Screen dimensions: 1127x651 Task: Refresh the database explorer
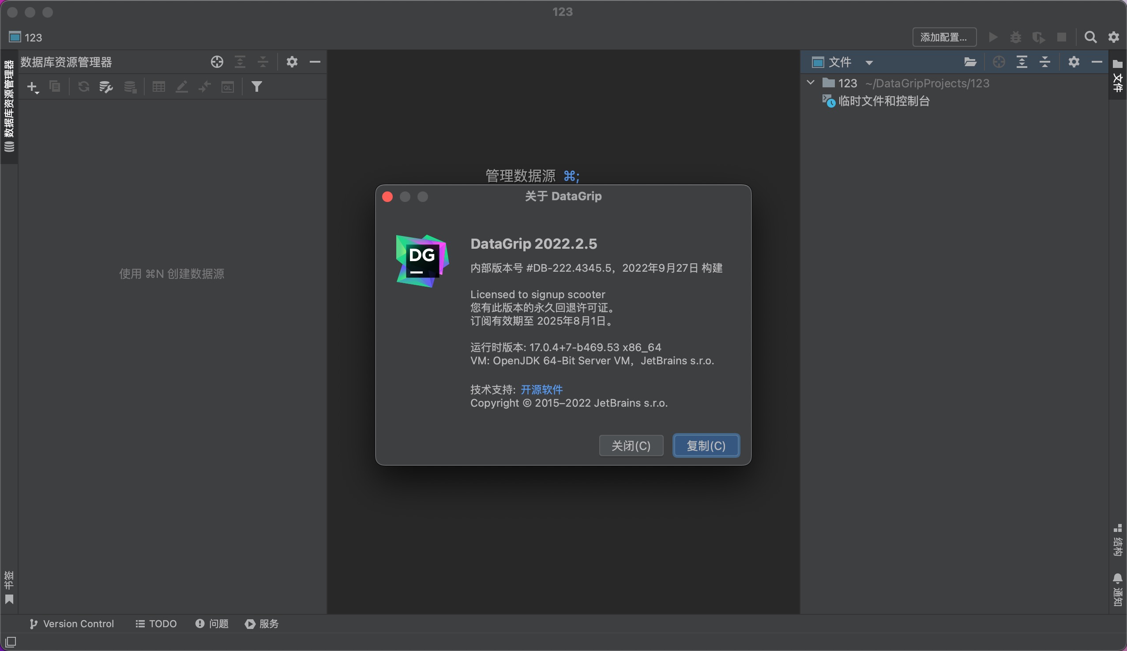coord(84,86)
